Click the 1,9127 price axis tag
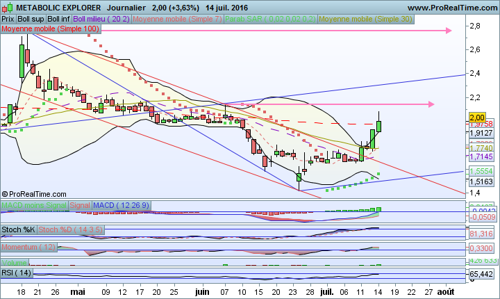The image size is (500, 299). click(x=481, y=132)
